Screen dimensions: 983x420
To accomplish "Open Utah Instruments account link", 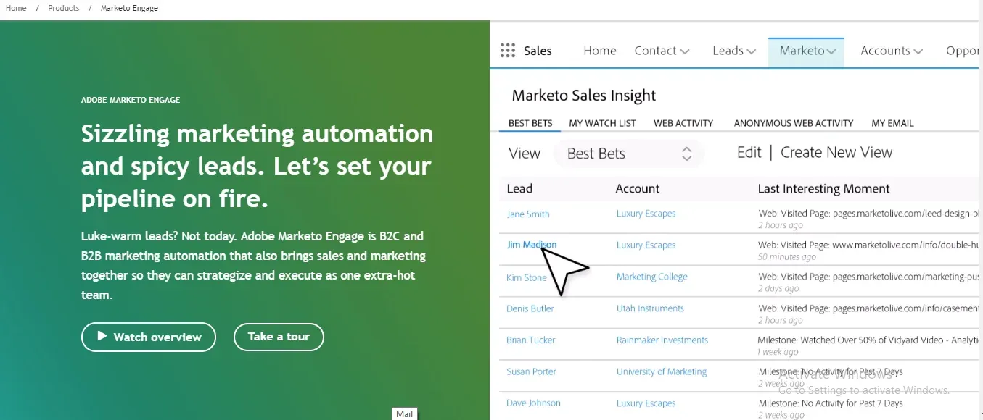I will coord(650,308).
